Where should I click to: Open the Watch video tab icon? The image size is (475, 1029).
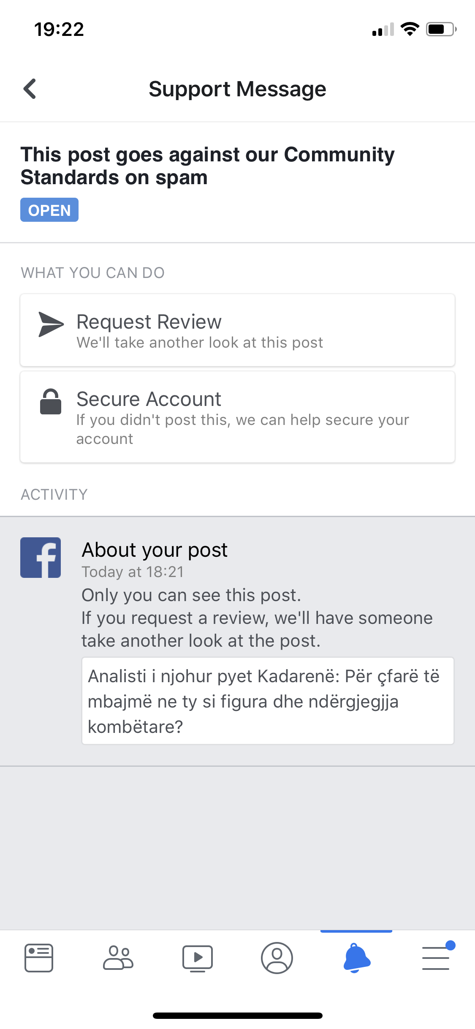[x=198, y=958]
